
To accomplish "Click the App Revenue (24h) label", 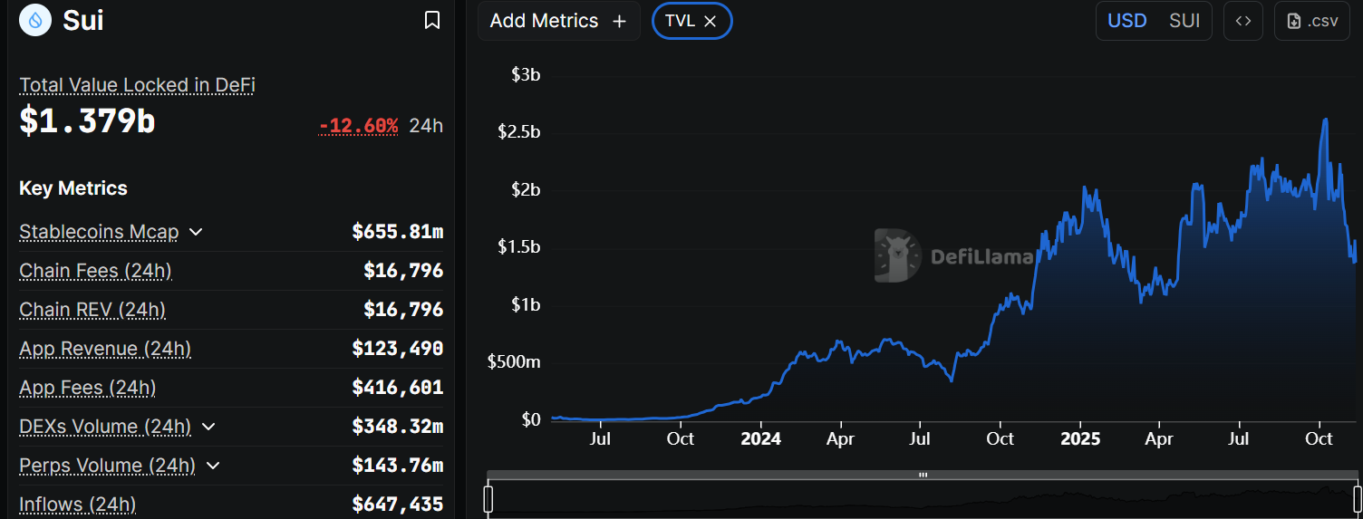I will (105, 349).
